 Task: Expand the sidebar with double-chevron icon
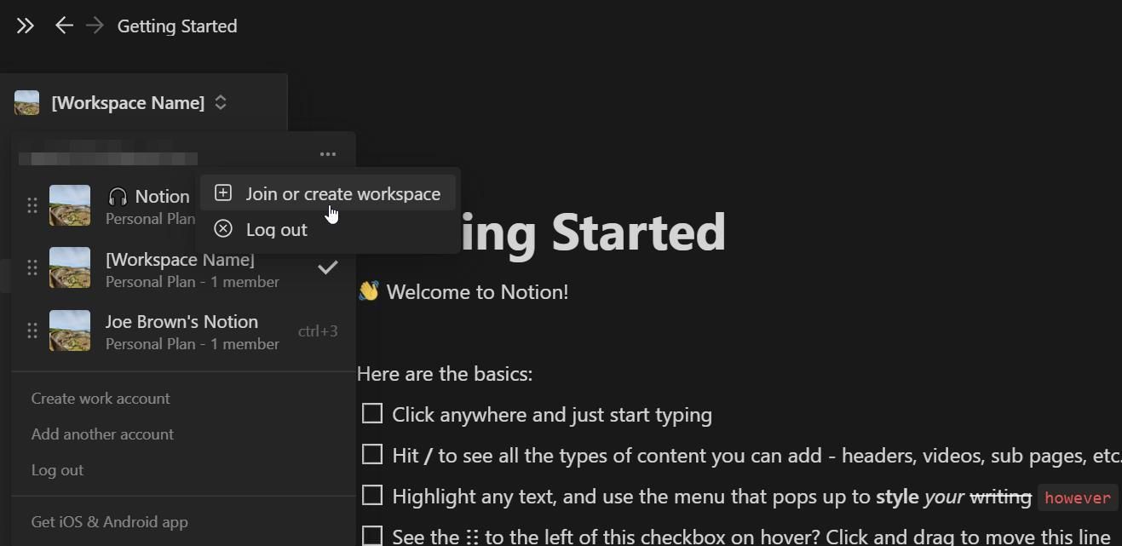click(25, 26)
